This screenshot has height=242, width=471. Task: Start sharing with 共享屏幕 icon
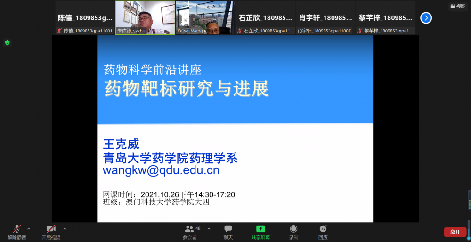(x=260, y=229)
